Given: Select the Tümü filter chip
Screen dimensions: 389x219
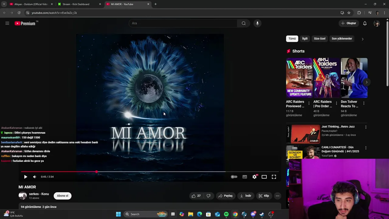Looking at the screenshot, I should point(292,39).
